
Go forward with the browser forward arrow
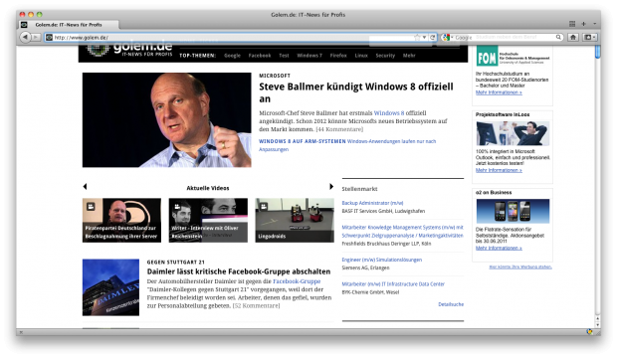36,37
